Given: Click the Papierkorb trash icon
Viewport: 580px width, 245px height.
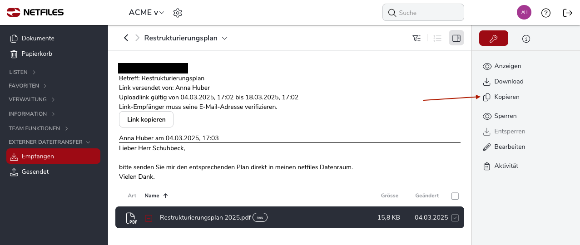Looking at the screenshot, I should 14,54.
